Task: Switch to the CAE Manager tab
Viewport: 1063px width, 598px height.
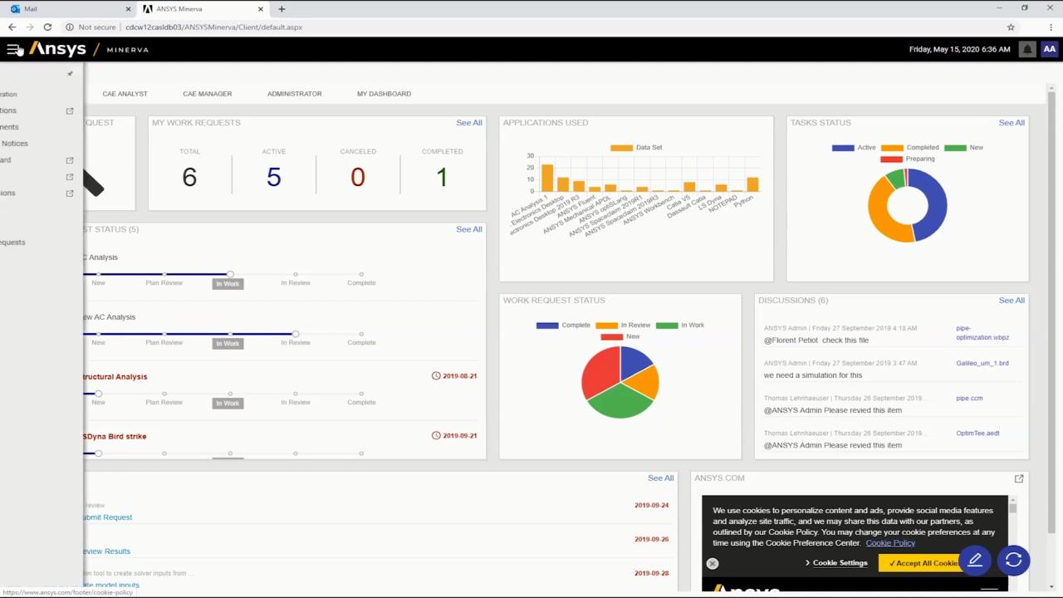Action: tap(207, 94)
